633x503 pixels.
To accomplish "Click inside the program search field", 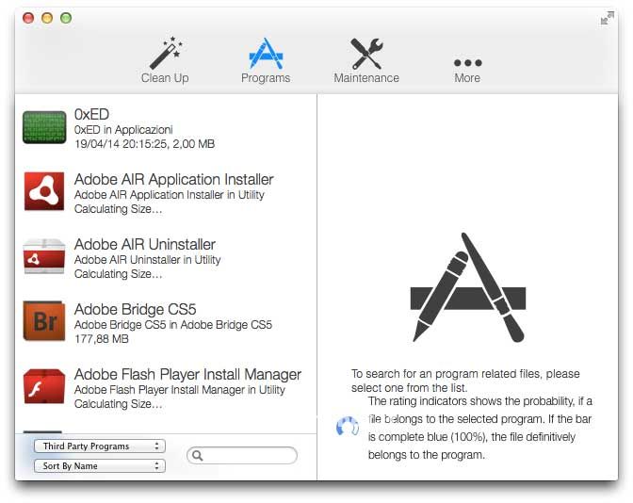I will pyautogui.click(x=242, y=455).
